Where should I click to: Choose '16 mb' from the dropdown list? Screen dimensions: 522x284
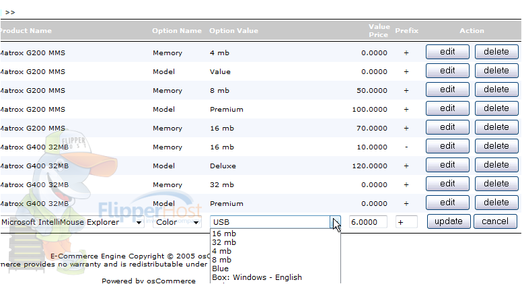tap(224, 234)
